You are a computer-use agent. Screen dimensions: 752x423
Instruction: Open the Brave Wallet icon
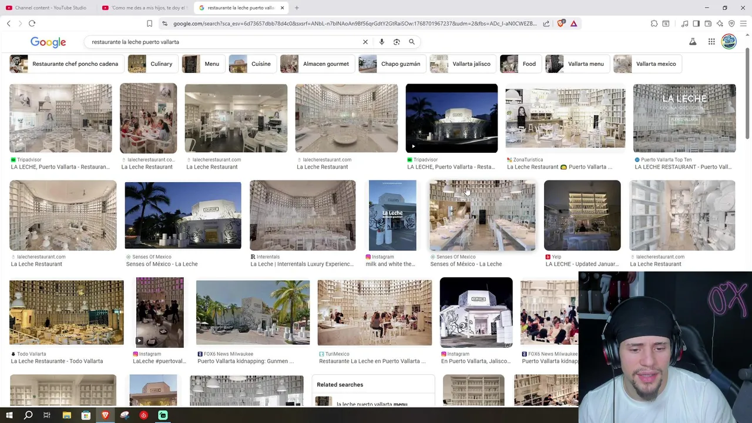point(708,23)
